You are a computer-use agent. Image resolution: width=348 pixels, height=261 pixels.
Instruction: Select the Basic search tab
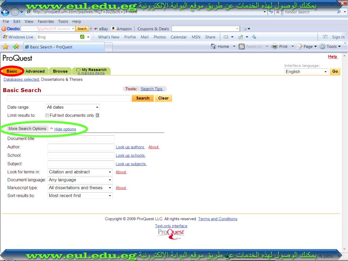click(x=12, y=71)
